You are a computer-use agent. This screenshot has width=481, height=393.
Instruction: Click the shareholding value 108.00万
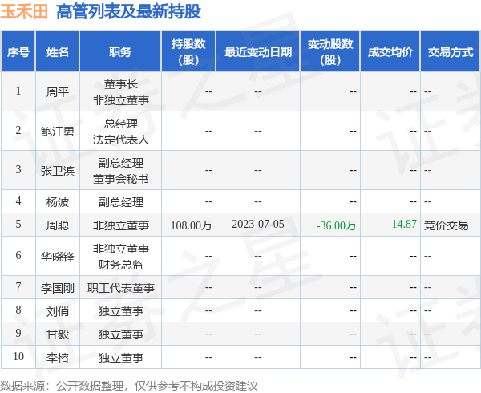pos(191,225)
